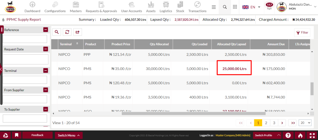Click current page 1 button

[258, 123]
